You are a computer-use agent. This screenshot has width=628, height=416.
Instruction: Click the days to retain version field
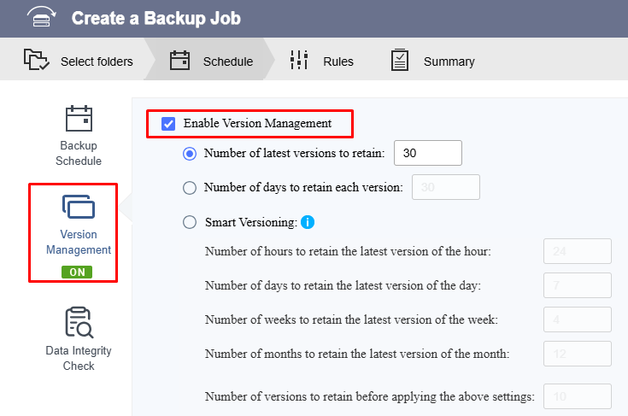pos(446,187)
